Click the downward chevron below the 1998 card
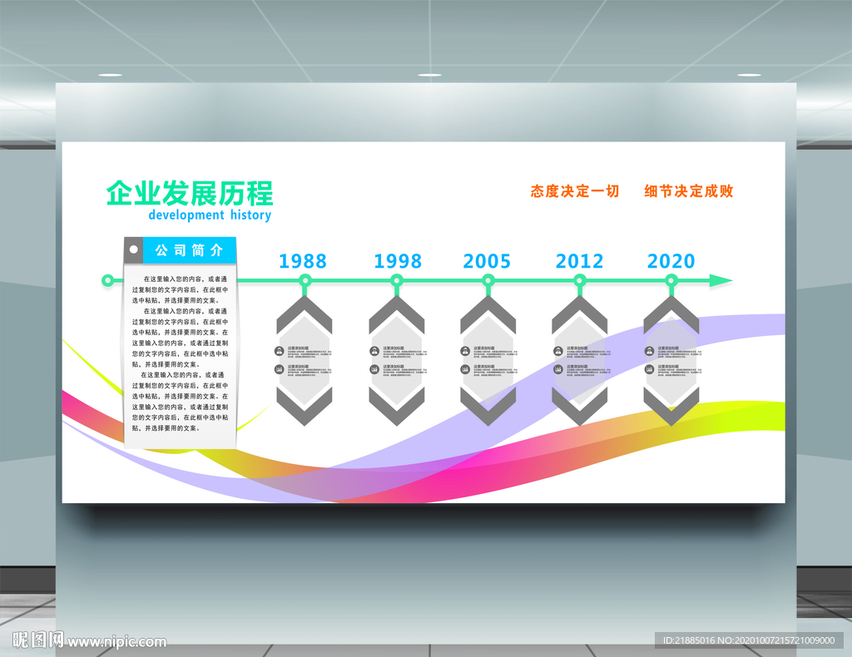Screen dimensions: 852x657 coord(397,406)
